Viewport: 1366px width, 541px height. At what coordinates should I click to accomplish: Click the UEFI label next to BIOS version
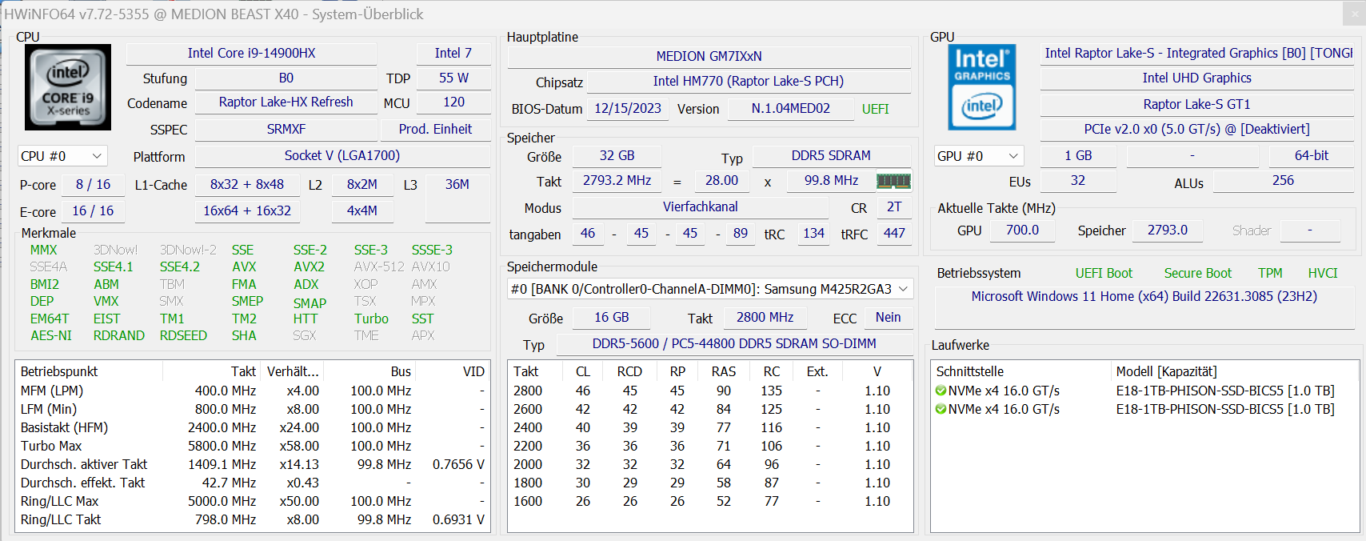(x=875, y=109)
